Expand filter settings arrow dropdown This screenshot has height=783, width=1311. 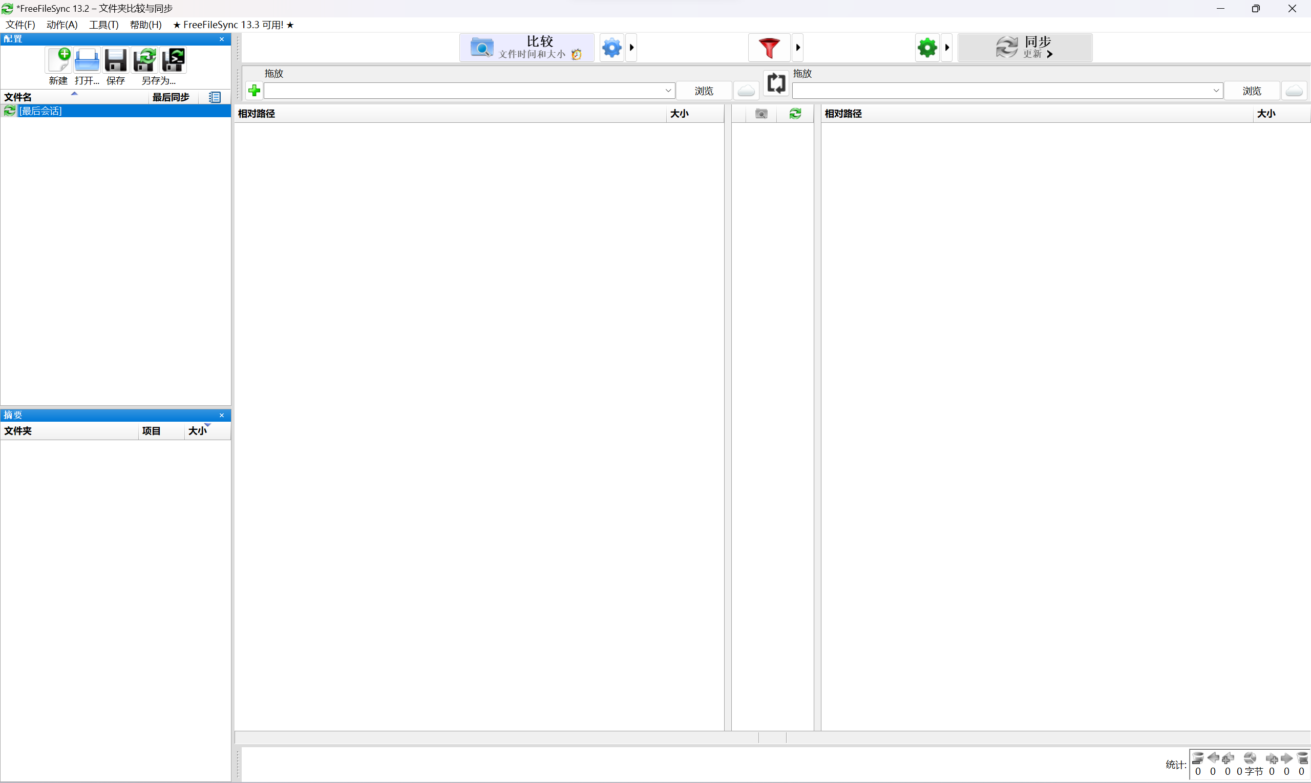click(798, 48)
